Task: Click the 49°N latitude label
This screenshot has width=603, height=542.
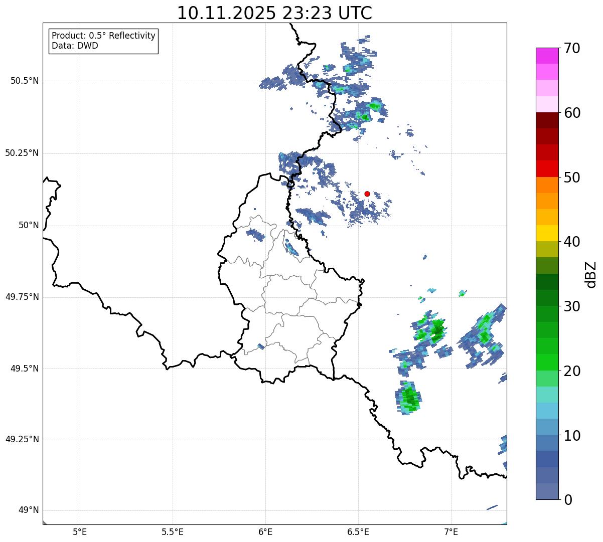Action: (x=29, y=510)
